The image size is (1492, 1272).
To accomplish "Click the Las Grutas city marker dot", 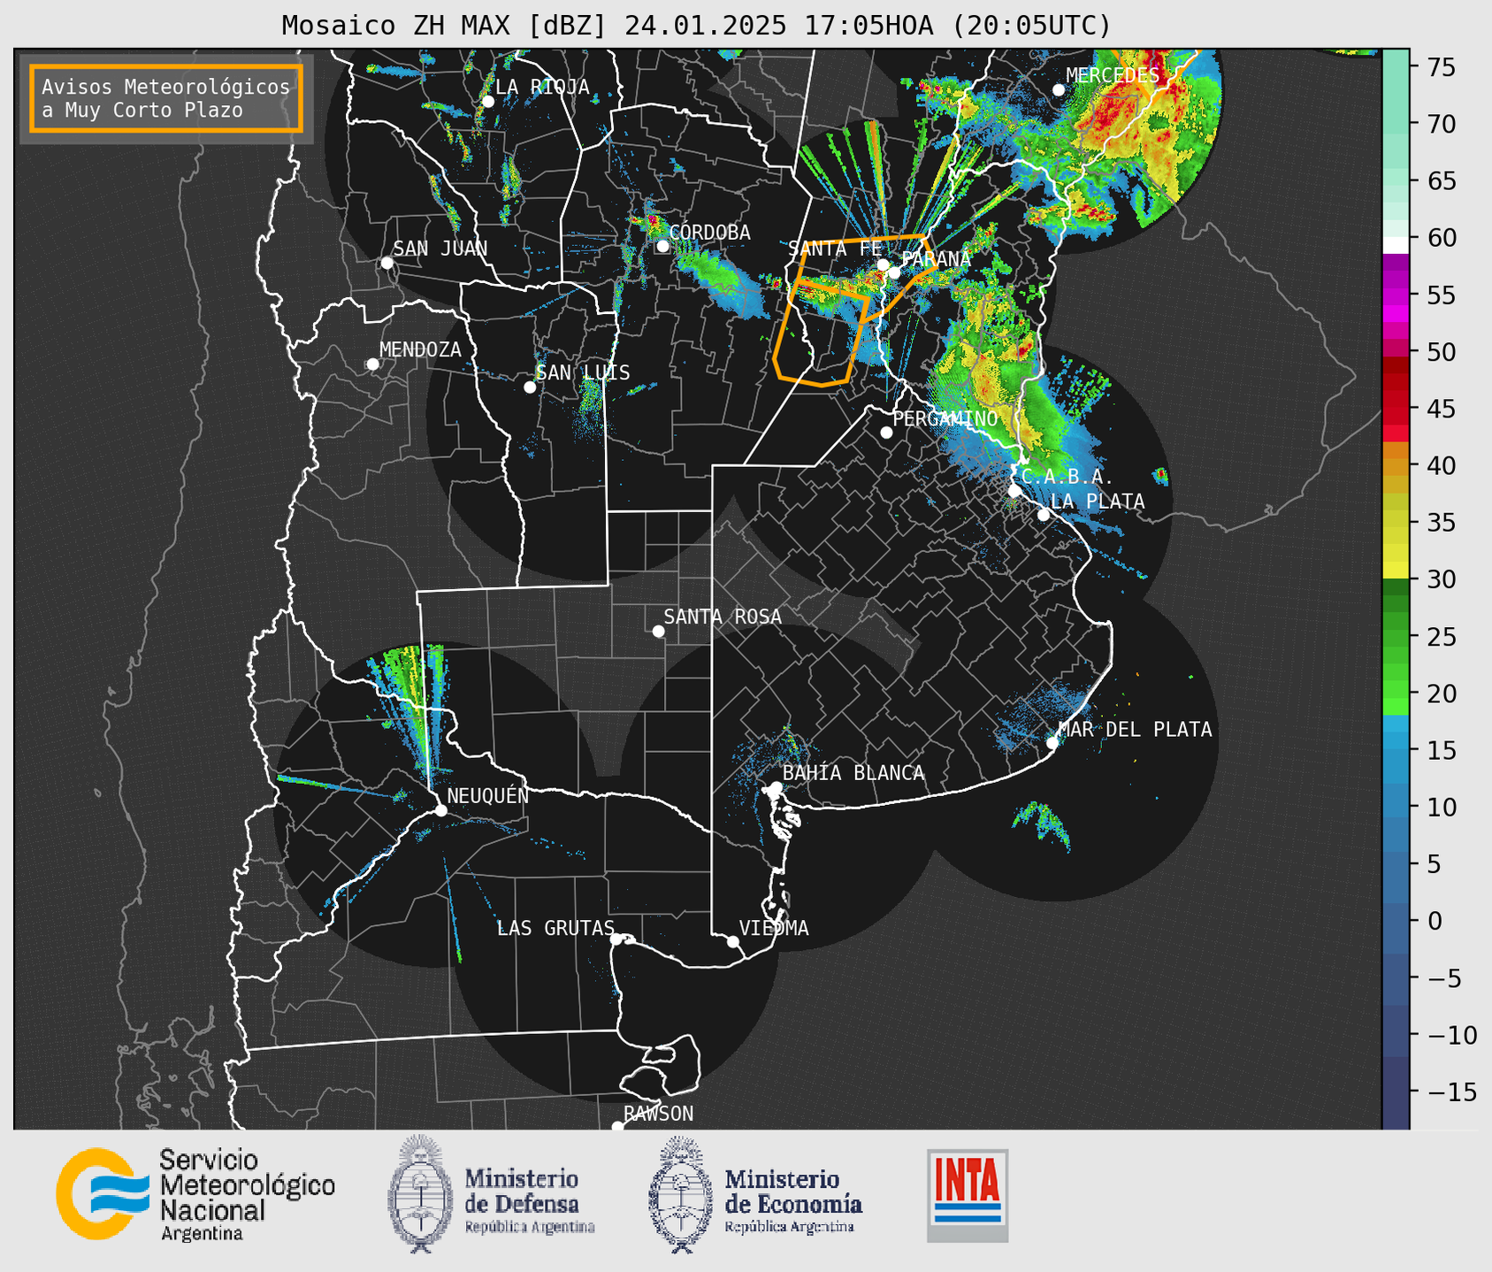I will point(616,939).
